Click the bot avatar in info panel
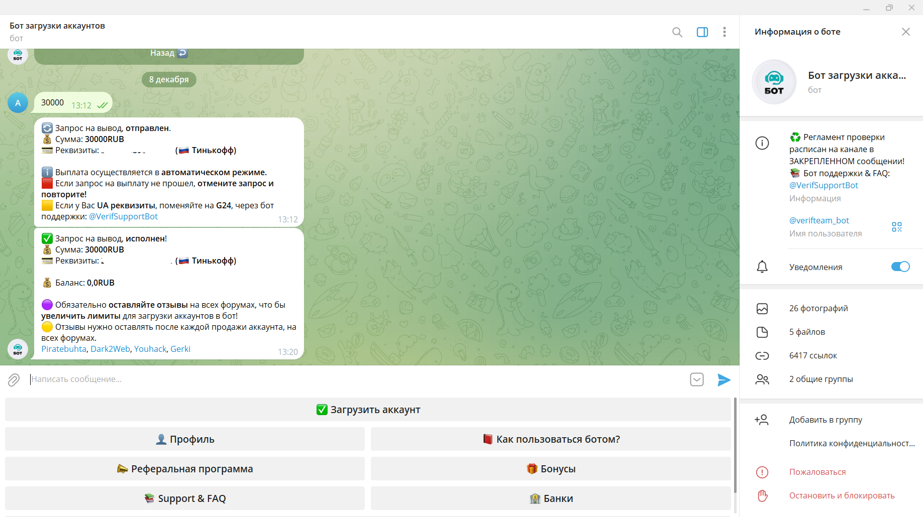 tap(774, 82)
